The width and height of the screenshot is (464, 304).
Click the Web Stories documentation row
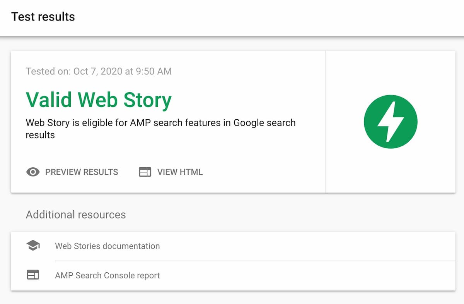(232, 246)
